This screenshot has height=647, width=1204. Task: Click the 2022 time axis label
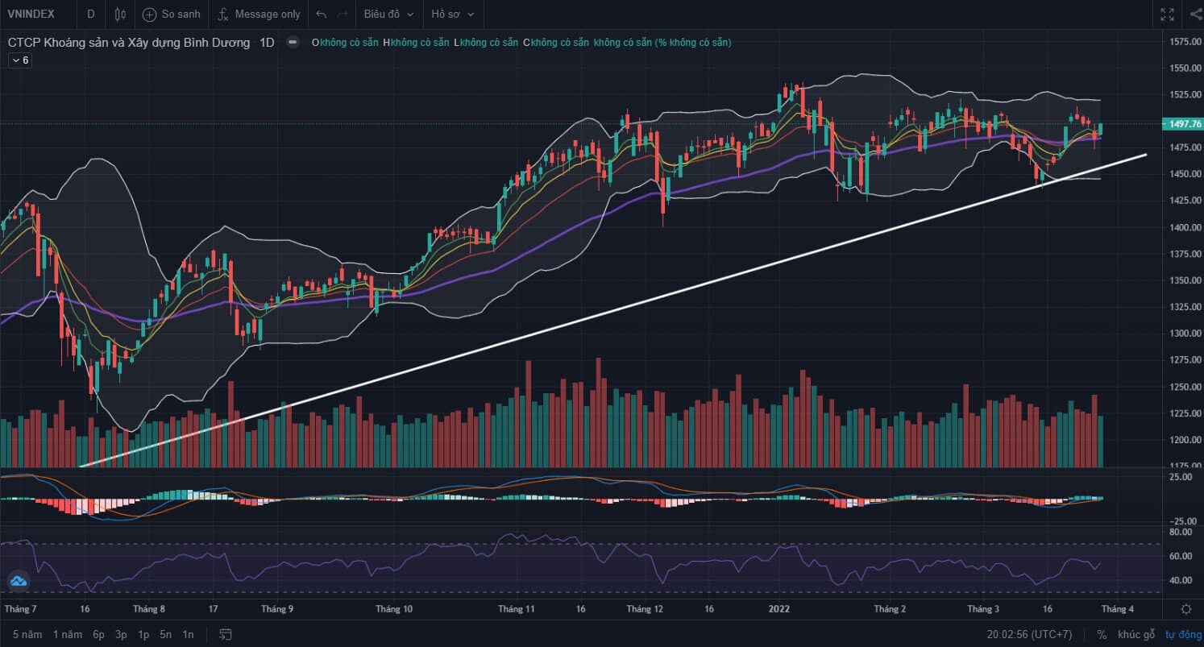tap(779, 609)
